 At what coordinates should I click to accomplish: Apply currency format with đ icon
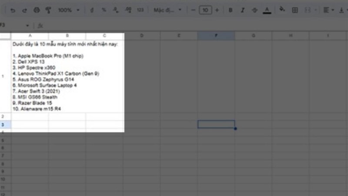tap(92, 10)
